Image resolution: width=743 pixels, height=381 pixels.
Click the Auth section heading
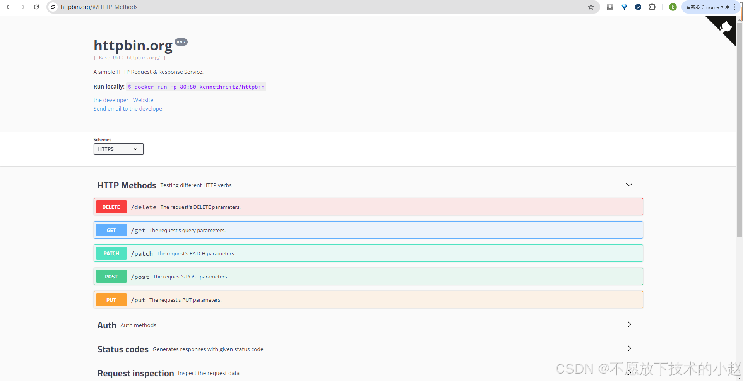point(107,325)
